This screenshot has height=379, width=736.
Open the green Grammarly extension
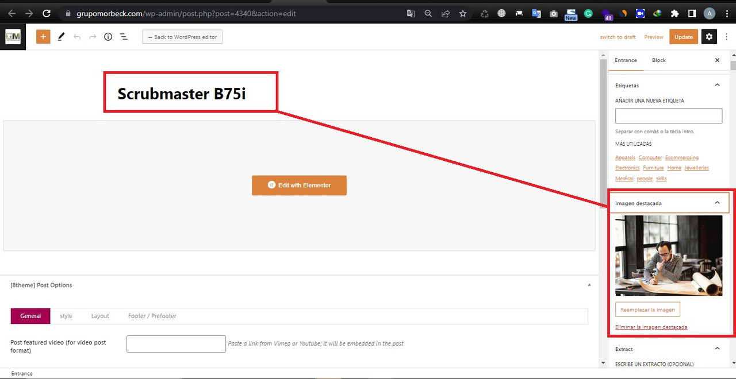[x=588, y=13]
